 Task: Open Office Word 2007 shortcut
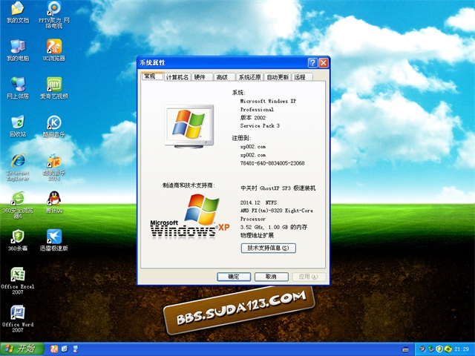pos(17,313)
